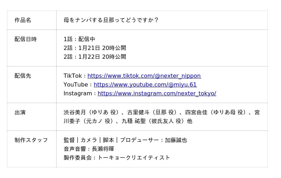Click the Instagram label text
This screenshot has width=281, height=178.
click(78, 94)
